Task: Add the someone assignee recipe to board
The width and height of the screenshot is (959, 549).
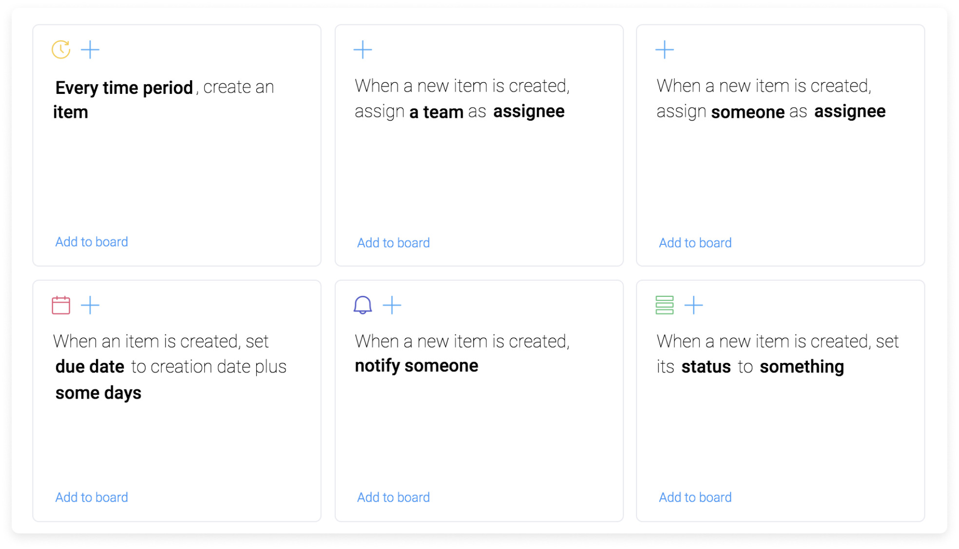Action: (x=695, y=242)
